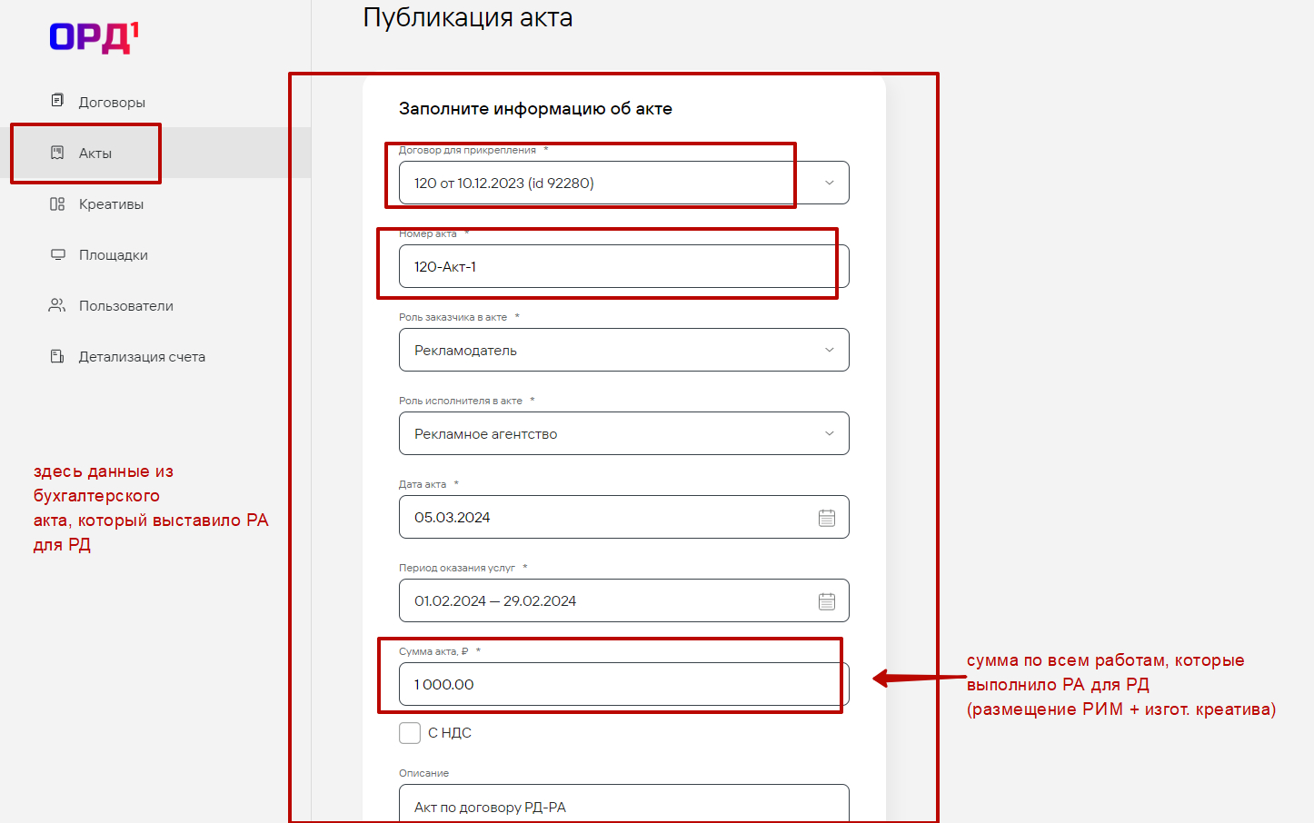Click the Номер акта input field

pyautogui.click(x=623, y=267)
